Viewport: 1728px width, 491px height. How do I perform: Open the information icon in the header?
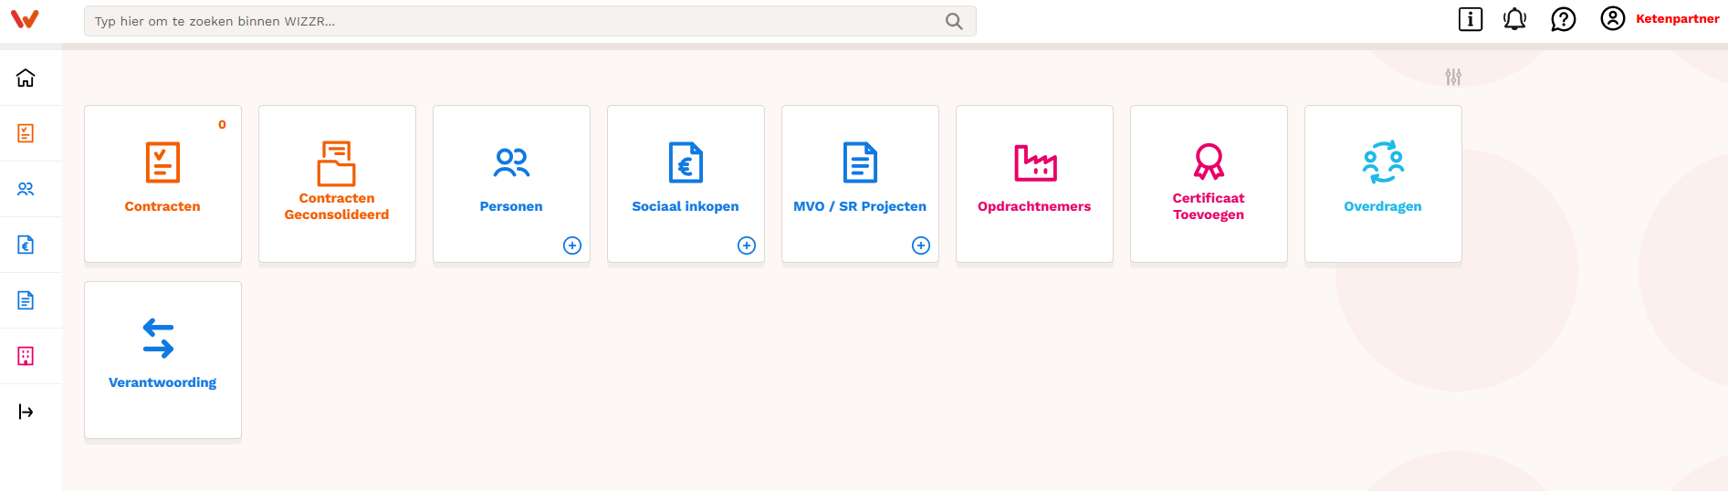tap(1471, 19)
